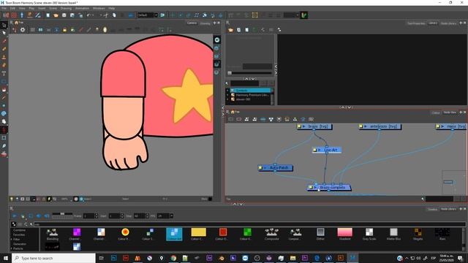The width and height of the screenshot is (468, 263).
Task: Select the Select arrow tool in left toolbar
Action: [4, 33]
